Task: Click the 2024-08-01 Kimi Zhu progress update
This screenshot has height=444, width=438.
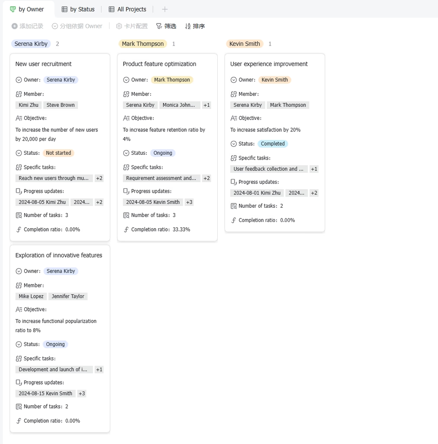Action: [x=257, y=193]
